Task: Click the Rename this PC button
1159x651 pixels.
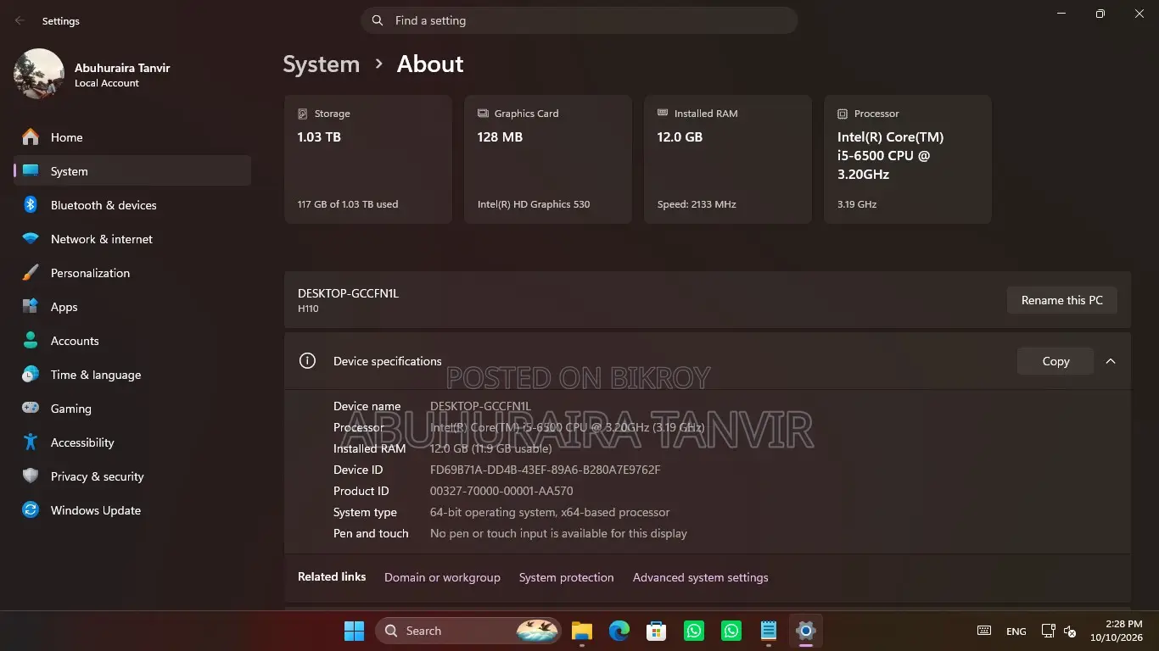Action: pos(1061,300)
